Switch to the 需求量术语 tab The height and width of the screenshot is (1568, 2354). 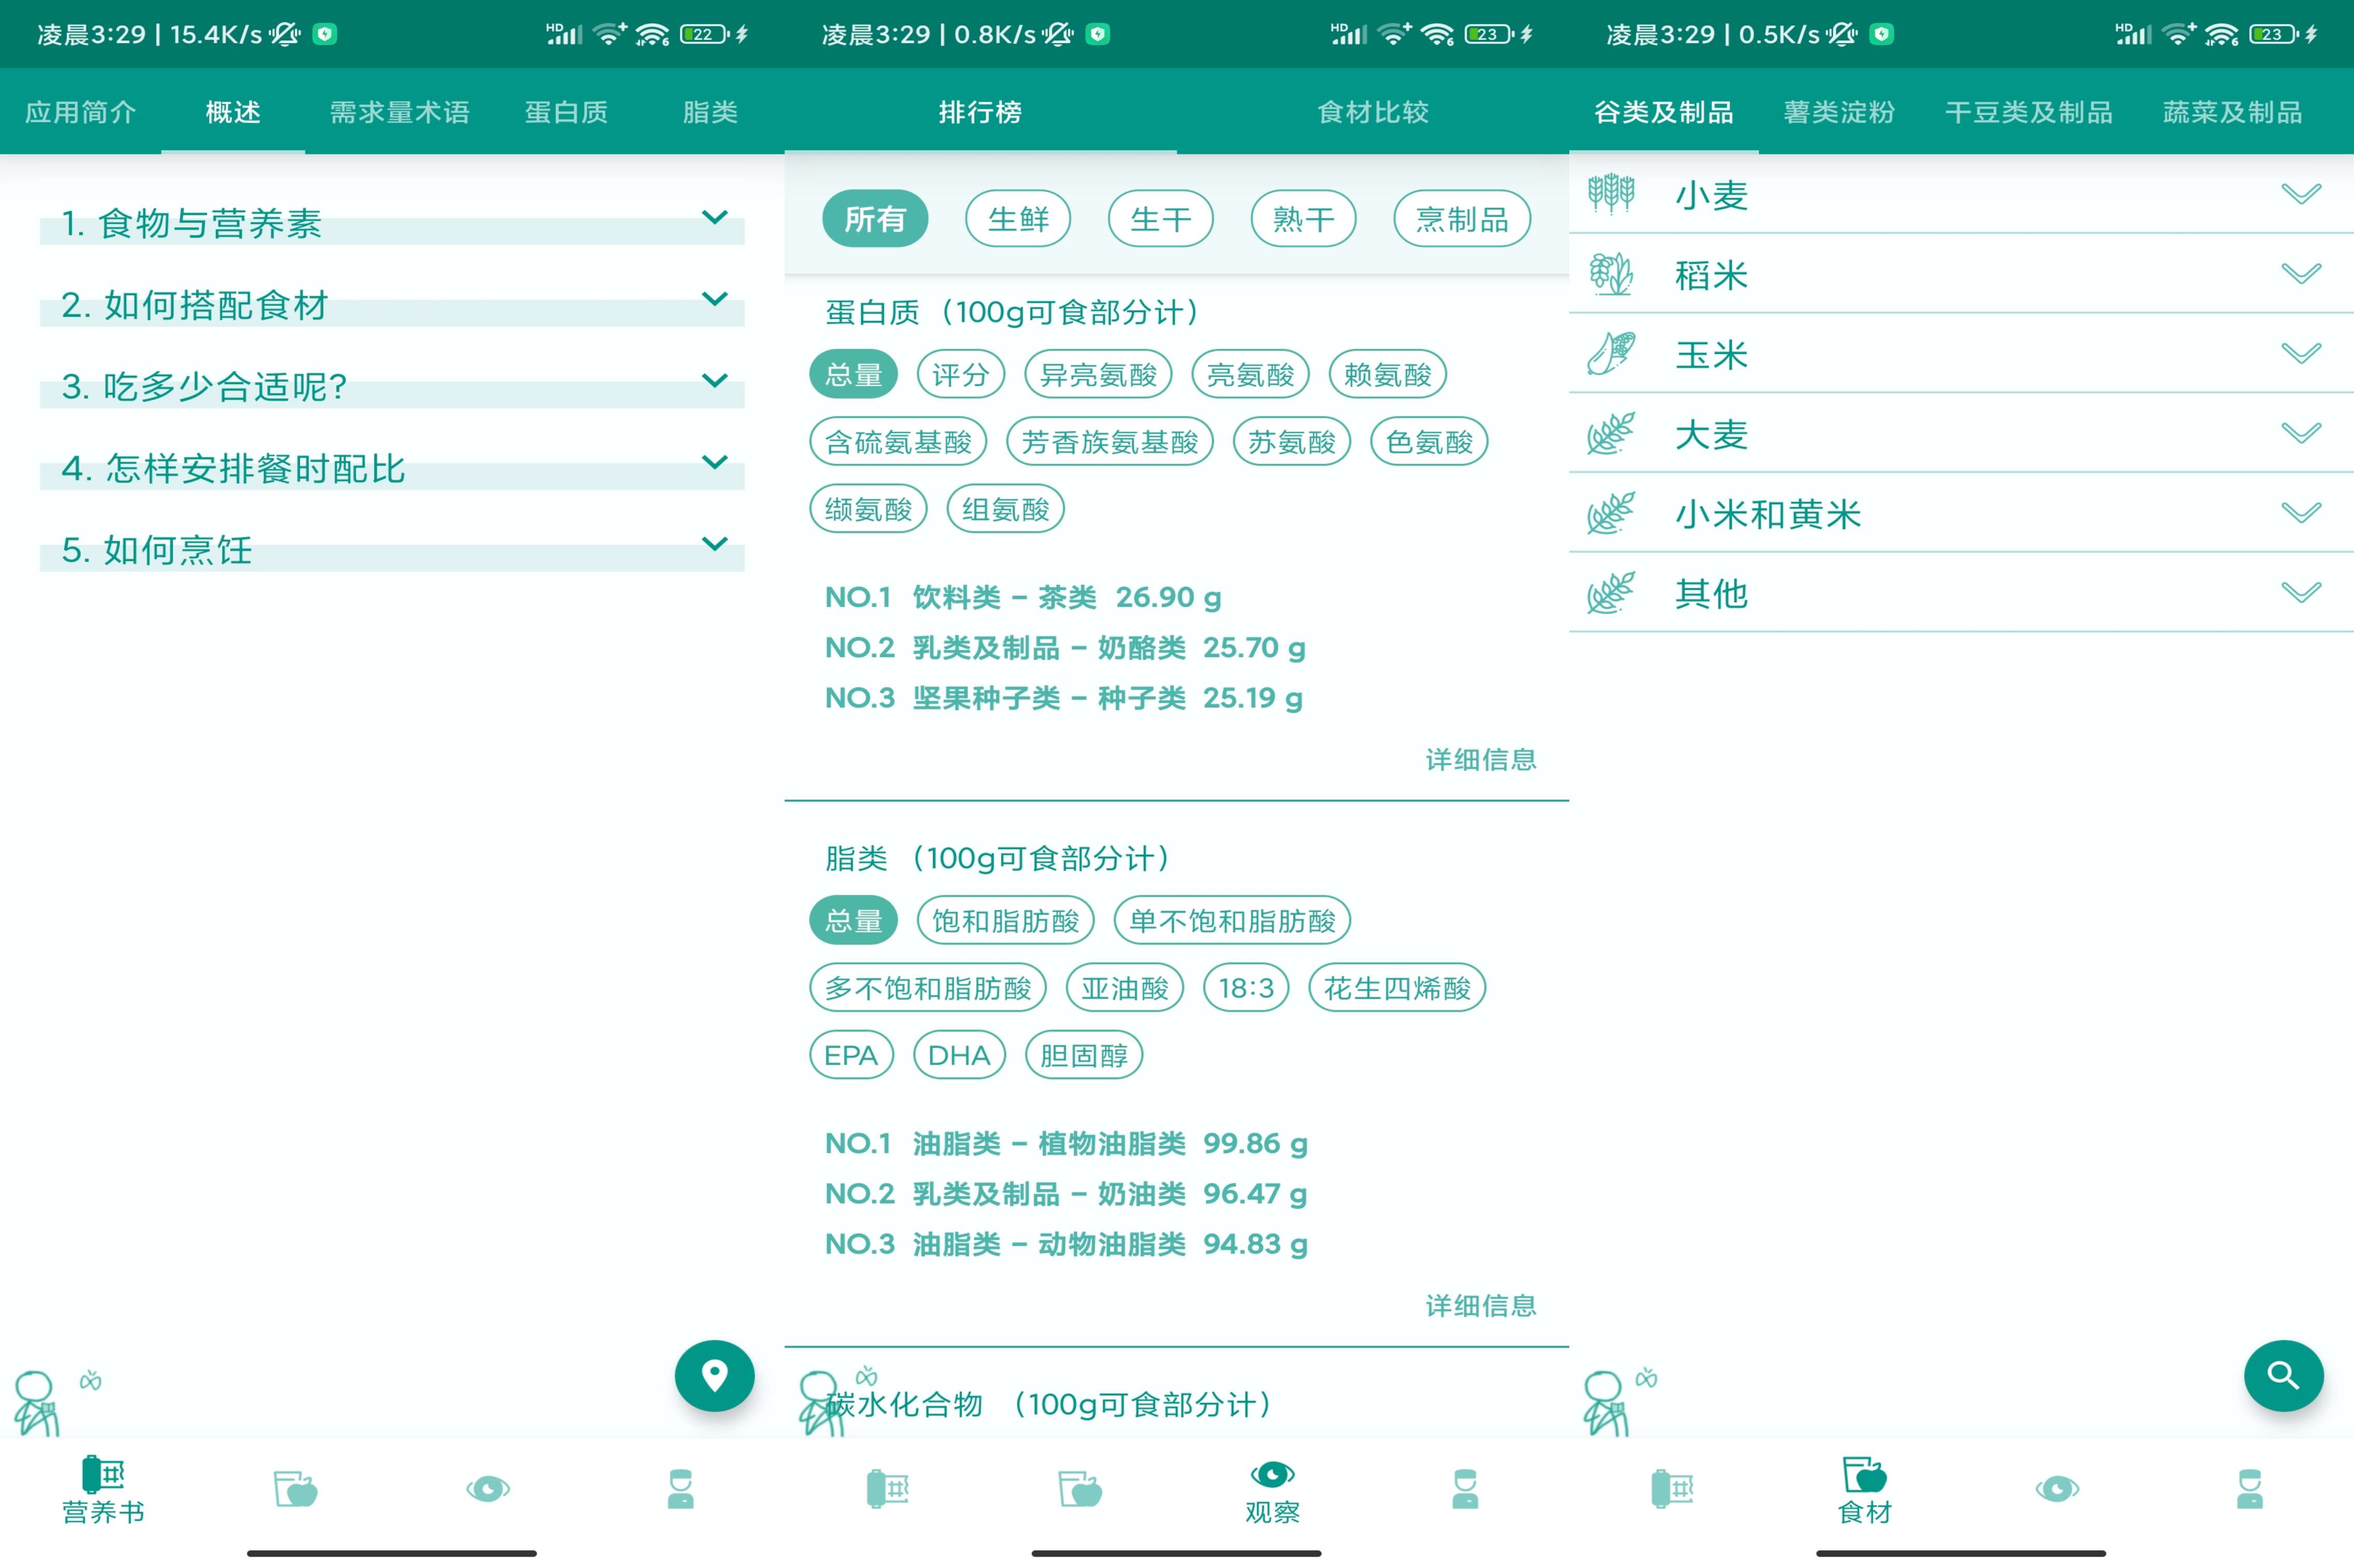click(x=399, y=112)
